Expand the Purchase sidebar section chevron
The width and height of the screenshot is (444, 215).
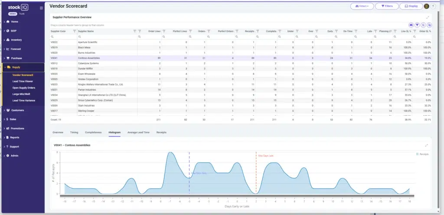coord(4,58)
